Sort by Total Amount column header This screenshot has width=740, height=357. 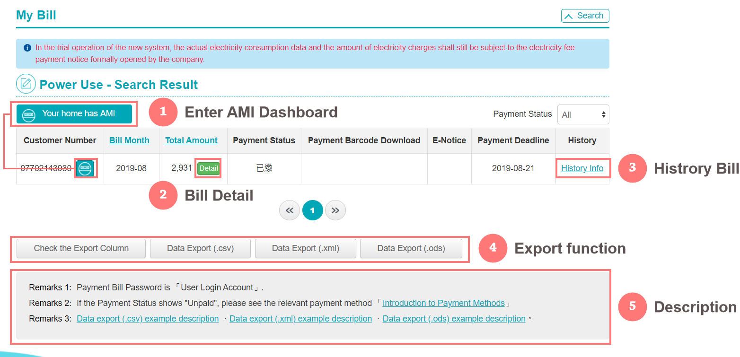[x=191, y=140]
